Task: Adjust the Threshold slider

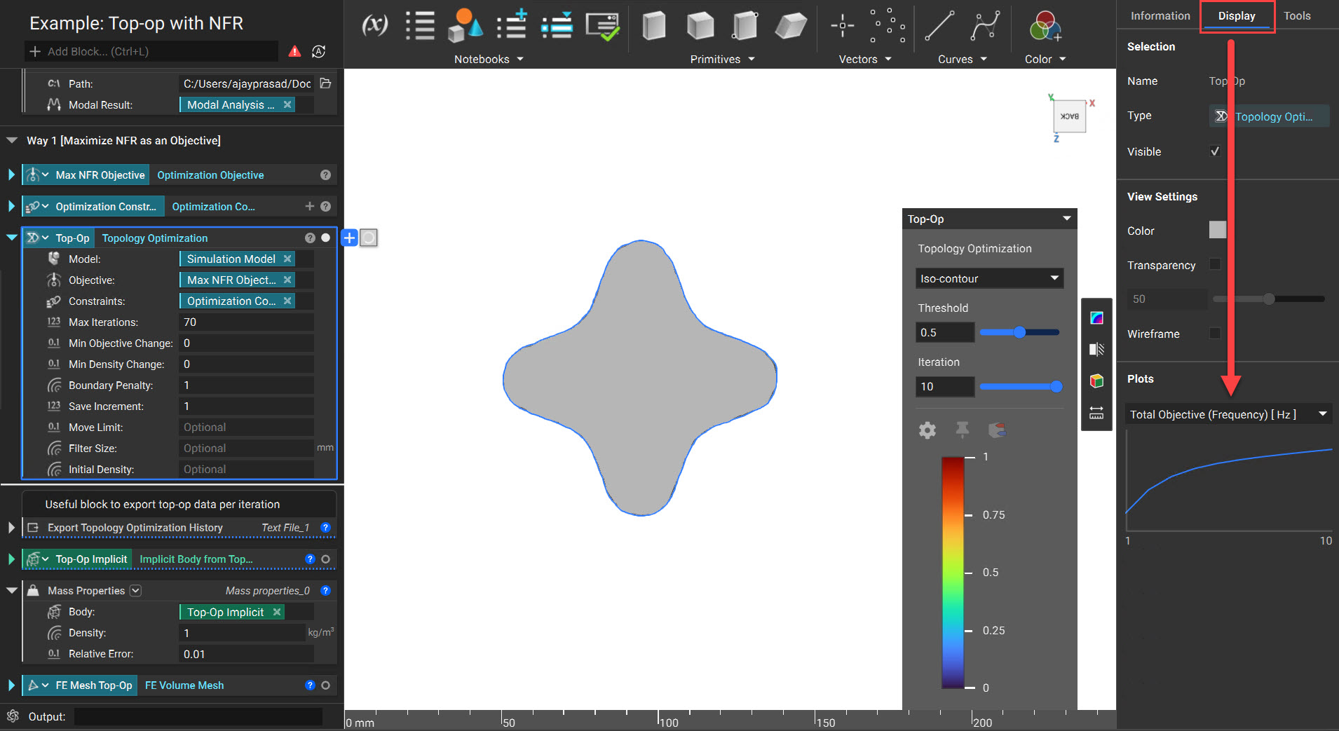Action: [1019, 332]
